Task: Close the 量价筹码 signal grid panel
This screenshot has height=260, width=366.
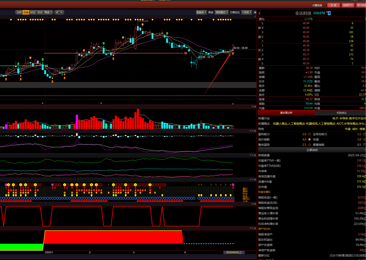Action: (255, 180)
